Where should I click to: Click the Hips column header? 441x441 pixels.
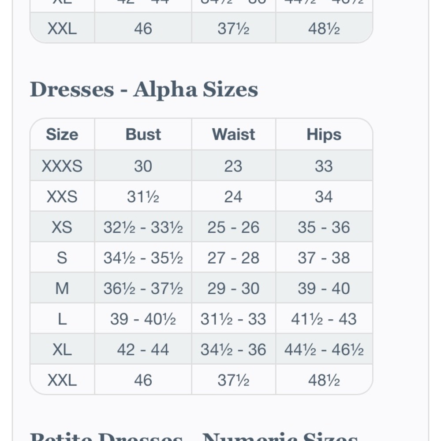click(x=324, y=135)
